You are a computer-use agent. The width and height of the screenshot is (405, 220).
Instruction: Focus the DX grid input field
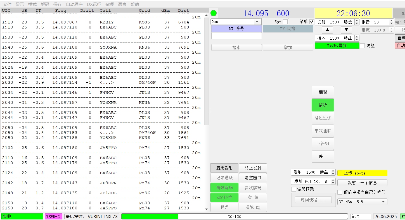point(288,36)
